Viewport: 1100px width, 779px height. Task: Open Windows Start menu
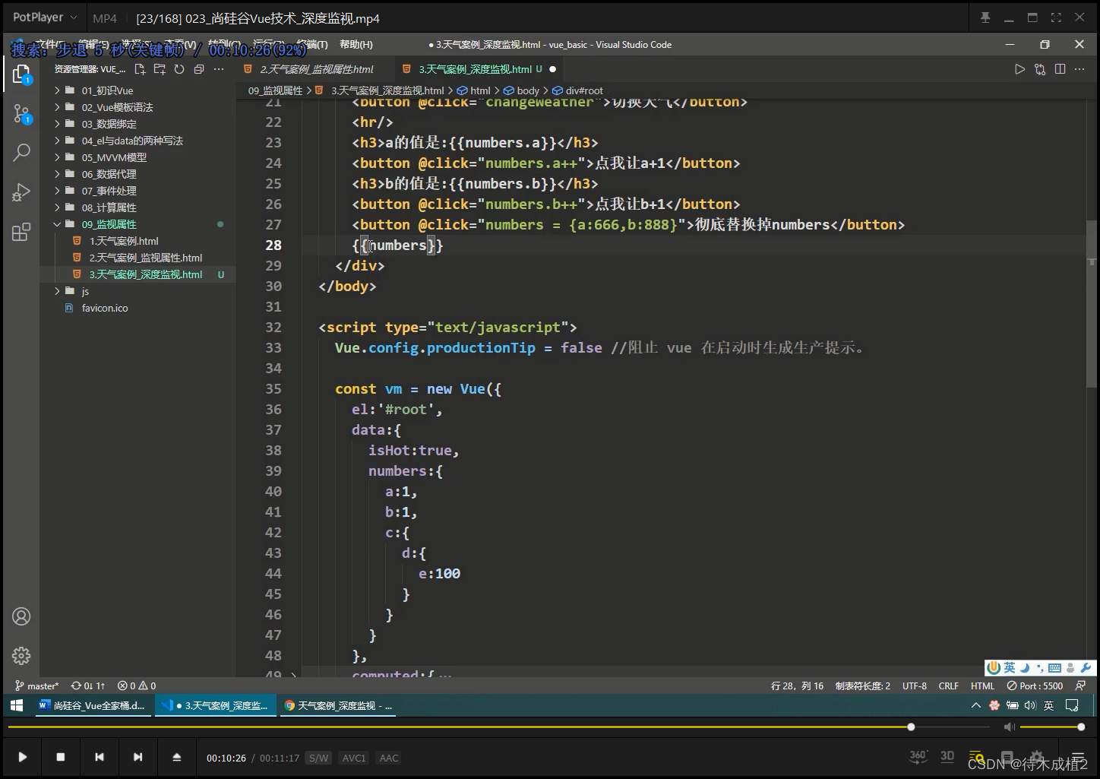click(x=17, y=705)
